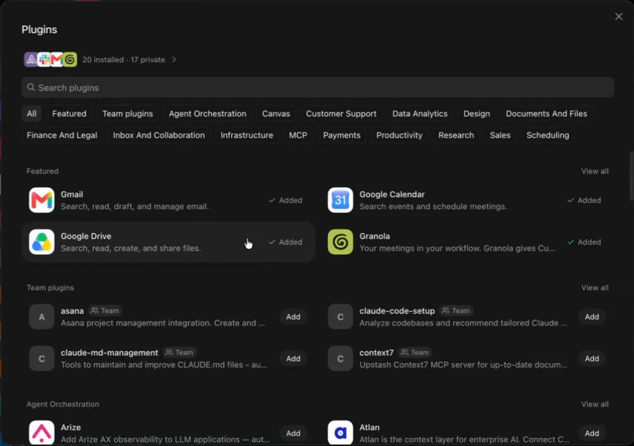Screen dimensions: 634x446
Task: Add the asana plugin
Action: [293, 317]
